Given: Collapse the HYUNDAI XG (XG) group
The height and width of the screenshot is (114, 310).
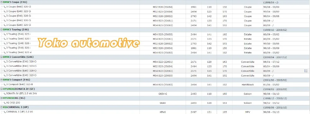Looking at the screenshot, I should [2, 98].
